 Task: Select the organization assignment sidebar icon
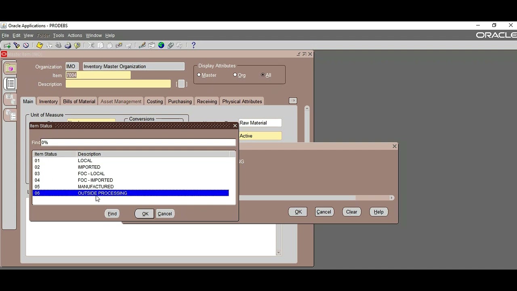pyautogui.click(x=10, y=99)
